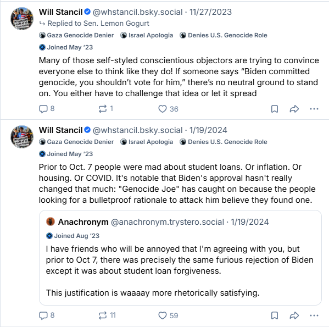This screenshot has width=329, height=327.
Task: Open @anachronym.trystero.social handle
Action: [167, 222]
